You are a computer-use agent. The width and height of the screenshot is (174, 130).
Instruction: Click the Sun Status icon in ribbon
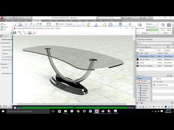[x=104, y=25]
